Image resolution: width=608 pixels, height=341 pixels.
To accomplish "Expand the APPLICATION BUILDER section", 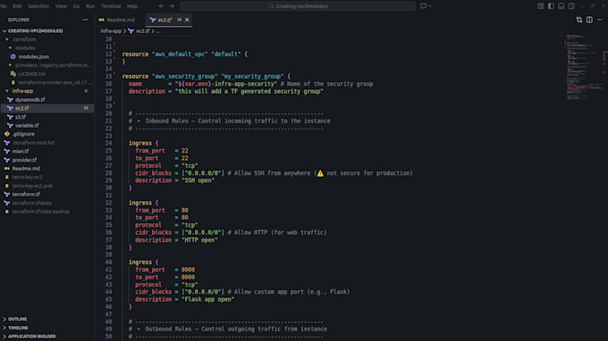I will pos(32,337).
